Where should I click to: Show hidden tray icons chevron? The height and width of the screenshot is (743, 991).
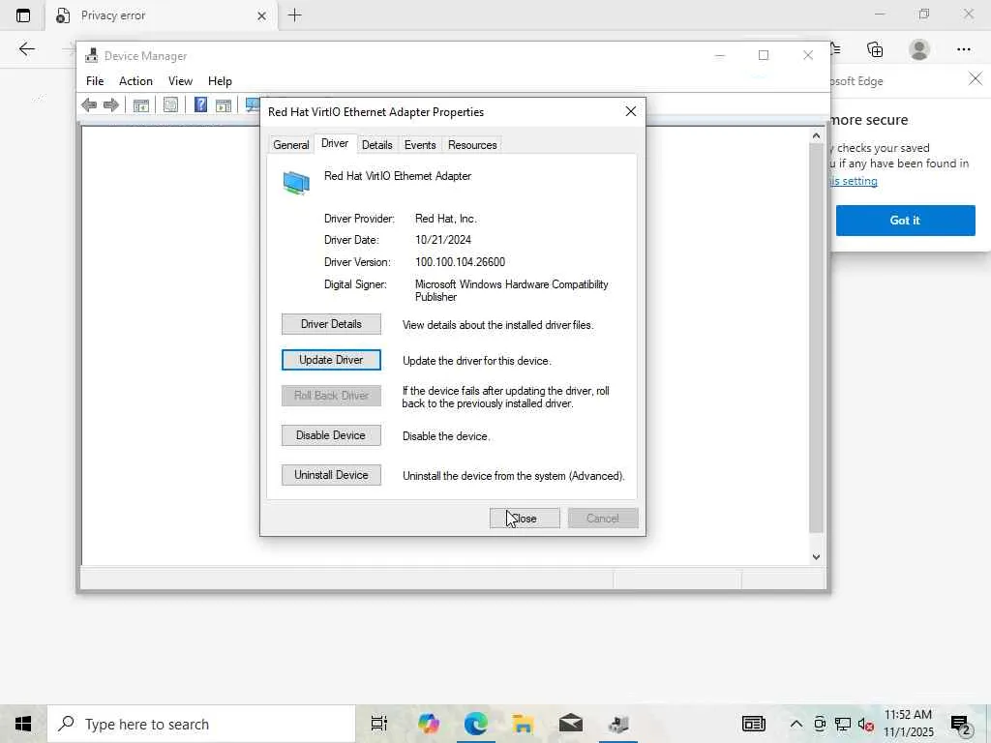[x=796, y=724]
